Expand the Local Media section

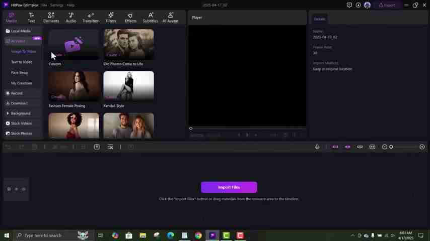pyautogui.click(x=20, y=31)
